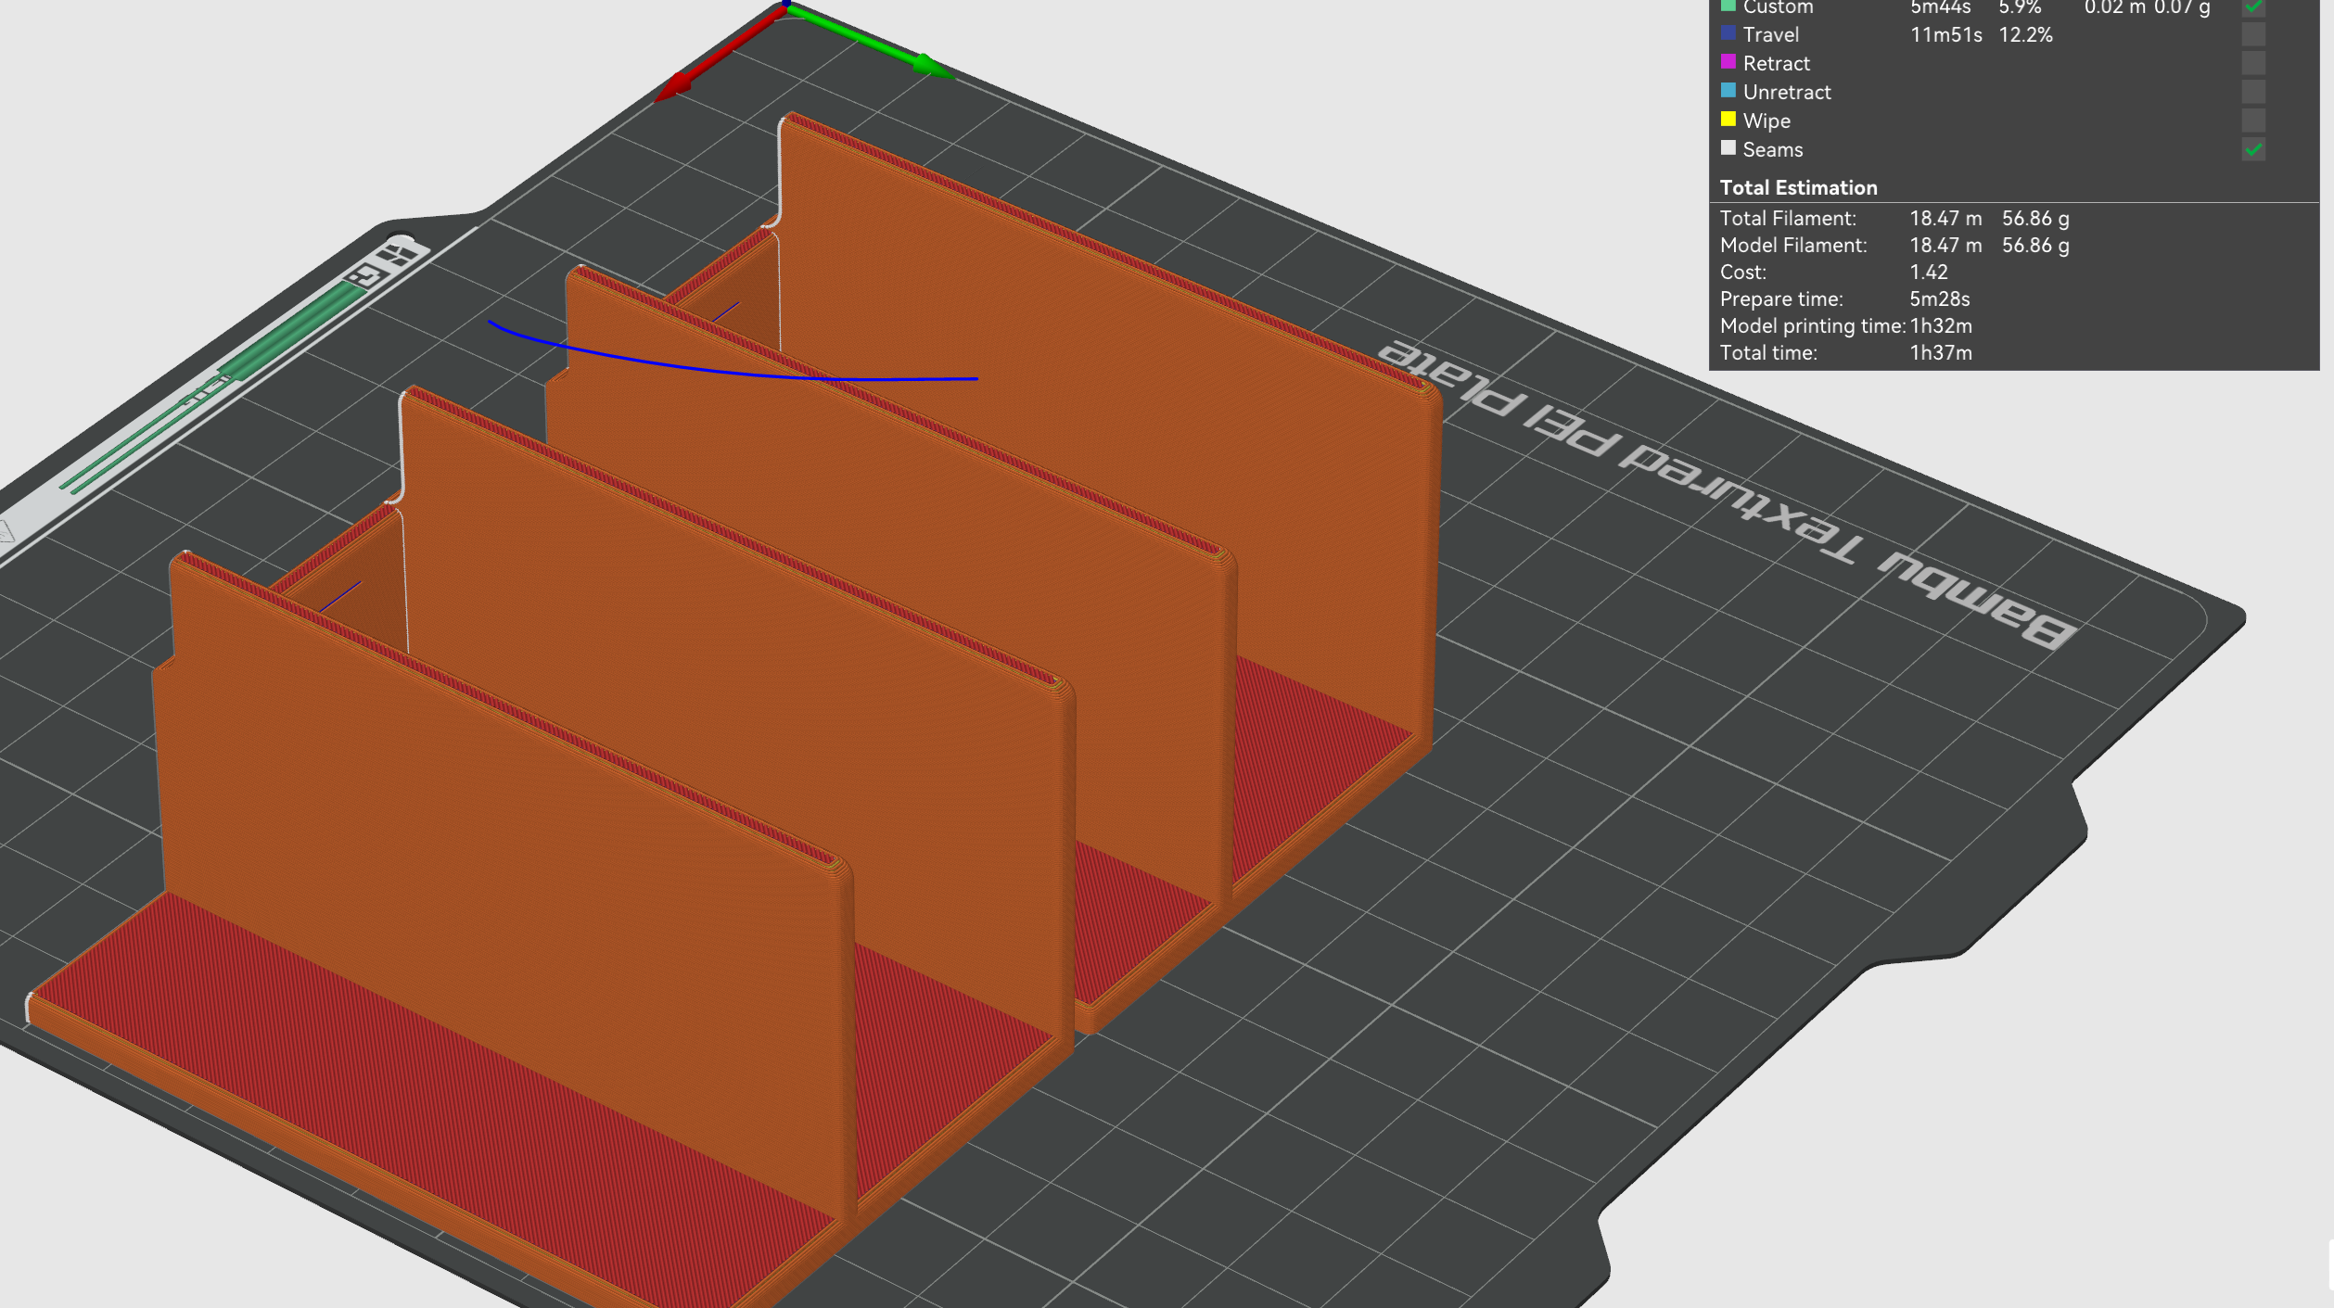2334x1308 pixels.
Task: Click the Total time value 1h37m
Action: pos(1941,353)
